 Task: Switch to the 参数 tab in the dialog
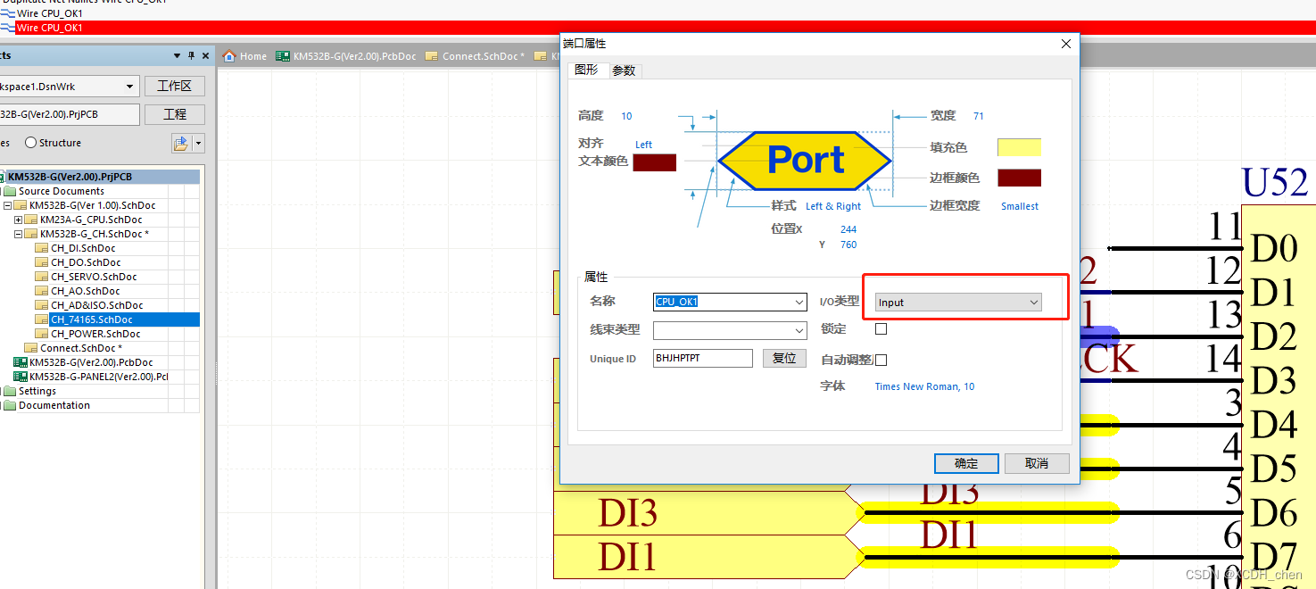625,71
